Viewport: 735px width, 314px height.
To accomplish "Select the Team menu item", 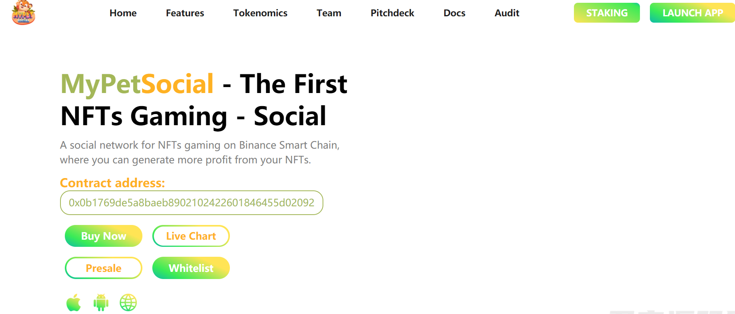I will (329, 13).
